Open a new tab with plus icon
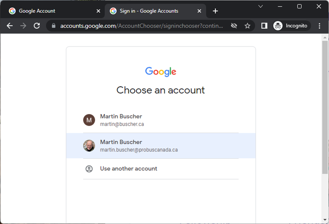The width and height of the screenshot is (329, 224). pos(215,11)
